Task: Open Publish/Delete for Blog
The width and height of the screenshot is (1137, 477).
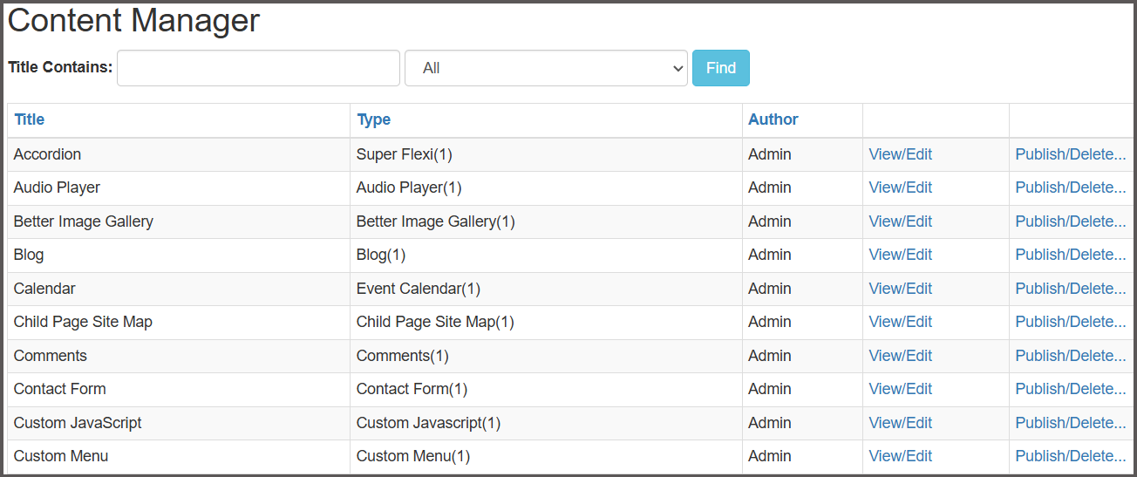Action: pyautogui.click(x=1071, y=255)
